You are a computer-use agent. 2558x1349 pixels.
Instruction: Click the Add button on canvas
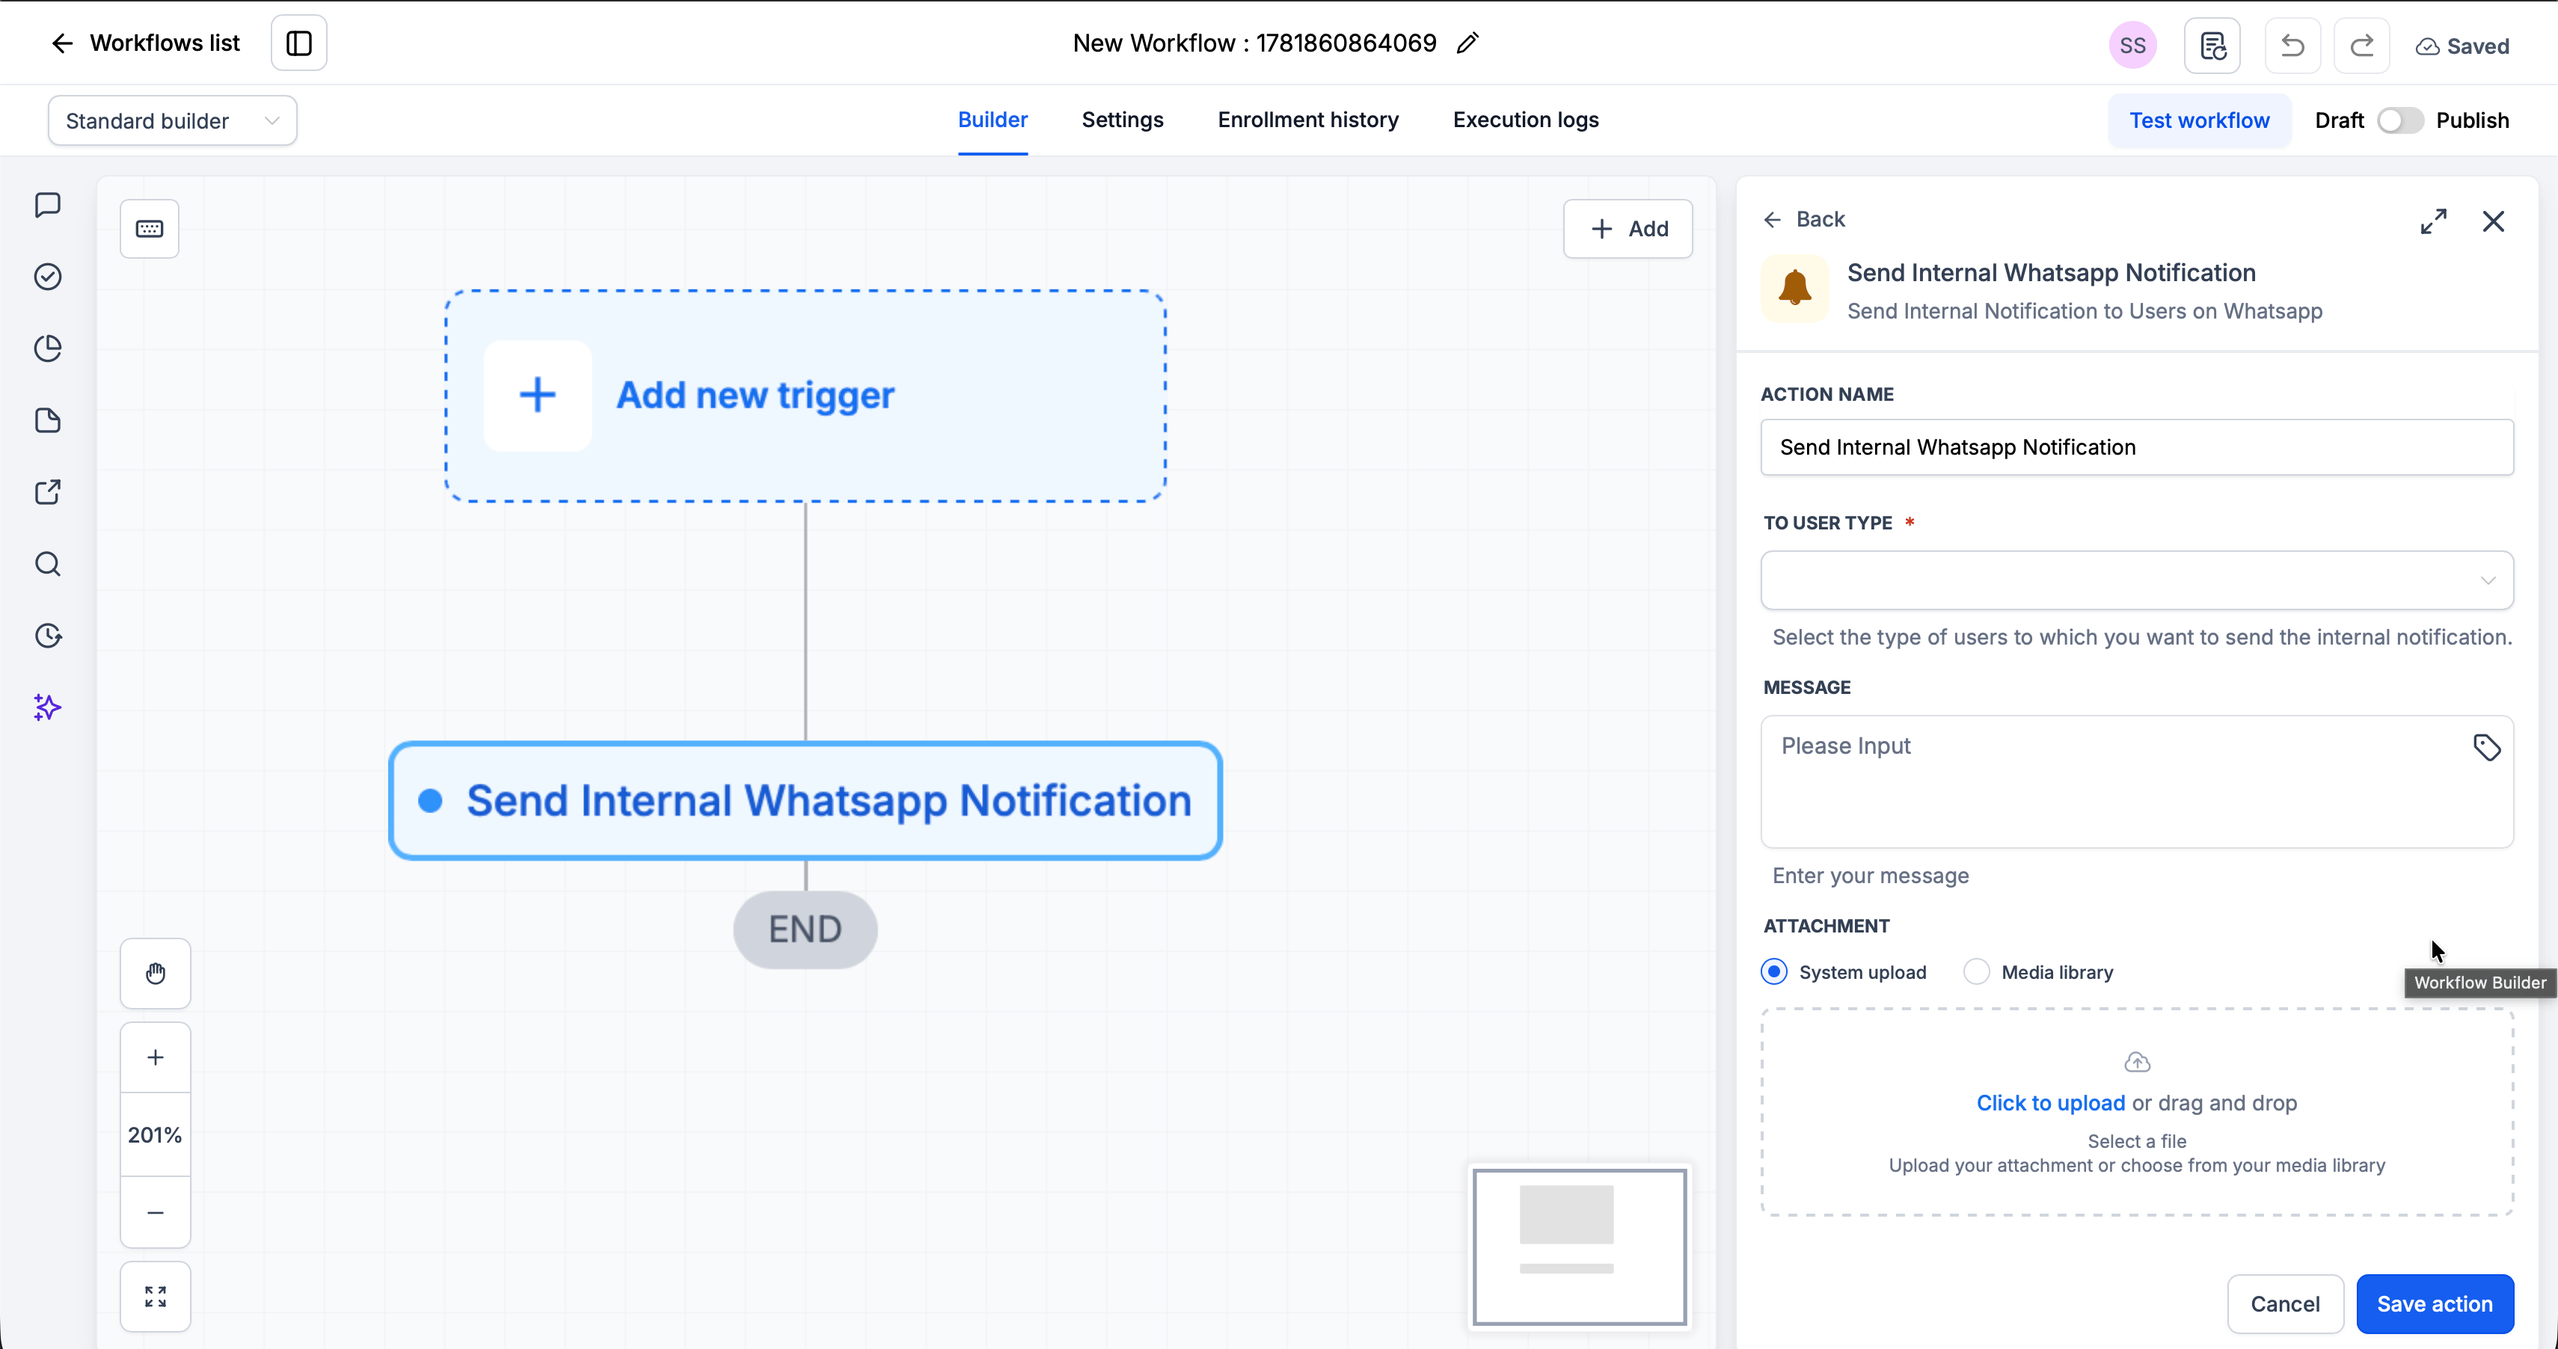coord(1628,230)
